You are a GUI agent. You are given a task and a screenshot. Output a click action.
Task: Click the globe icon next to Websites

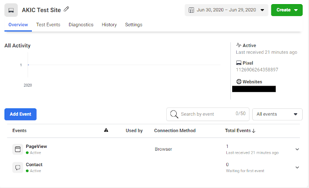point(239,82)
